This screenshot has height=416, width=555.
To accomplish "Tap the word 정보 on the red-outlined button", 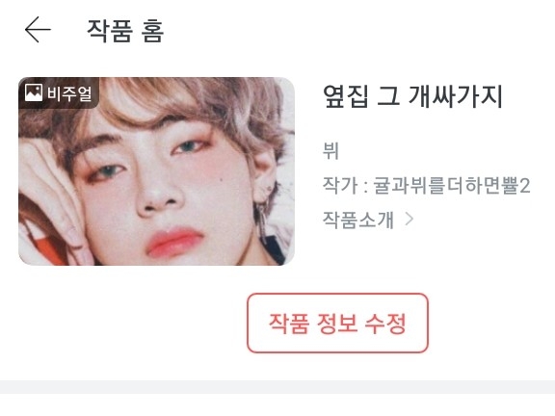I will pyautogui.click(x=337, y=323).
